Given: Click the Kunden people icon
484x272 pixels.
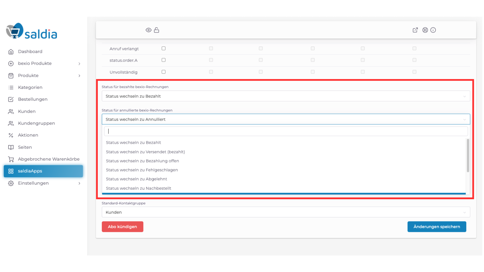Looking at the screenshot, I should [x=11, y=111].
